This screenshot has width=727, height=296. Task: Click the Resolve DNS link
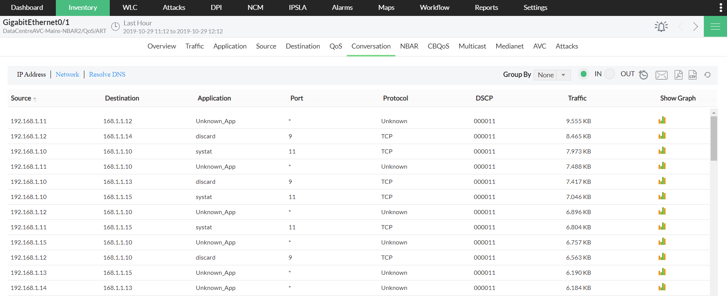pos(107,74)
